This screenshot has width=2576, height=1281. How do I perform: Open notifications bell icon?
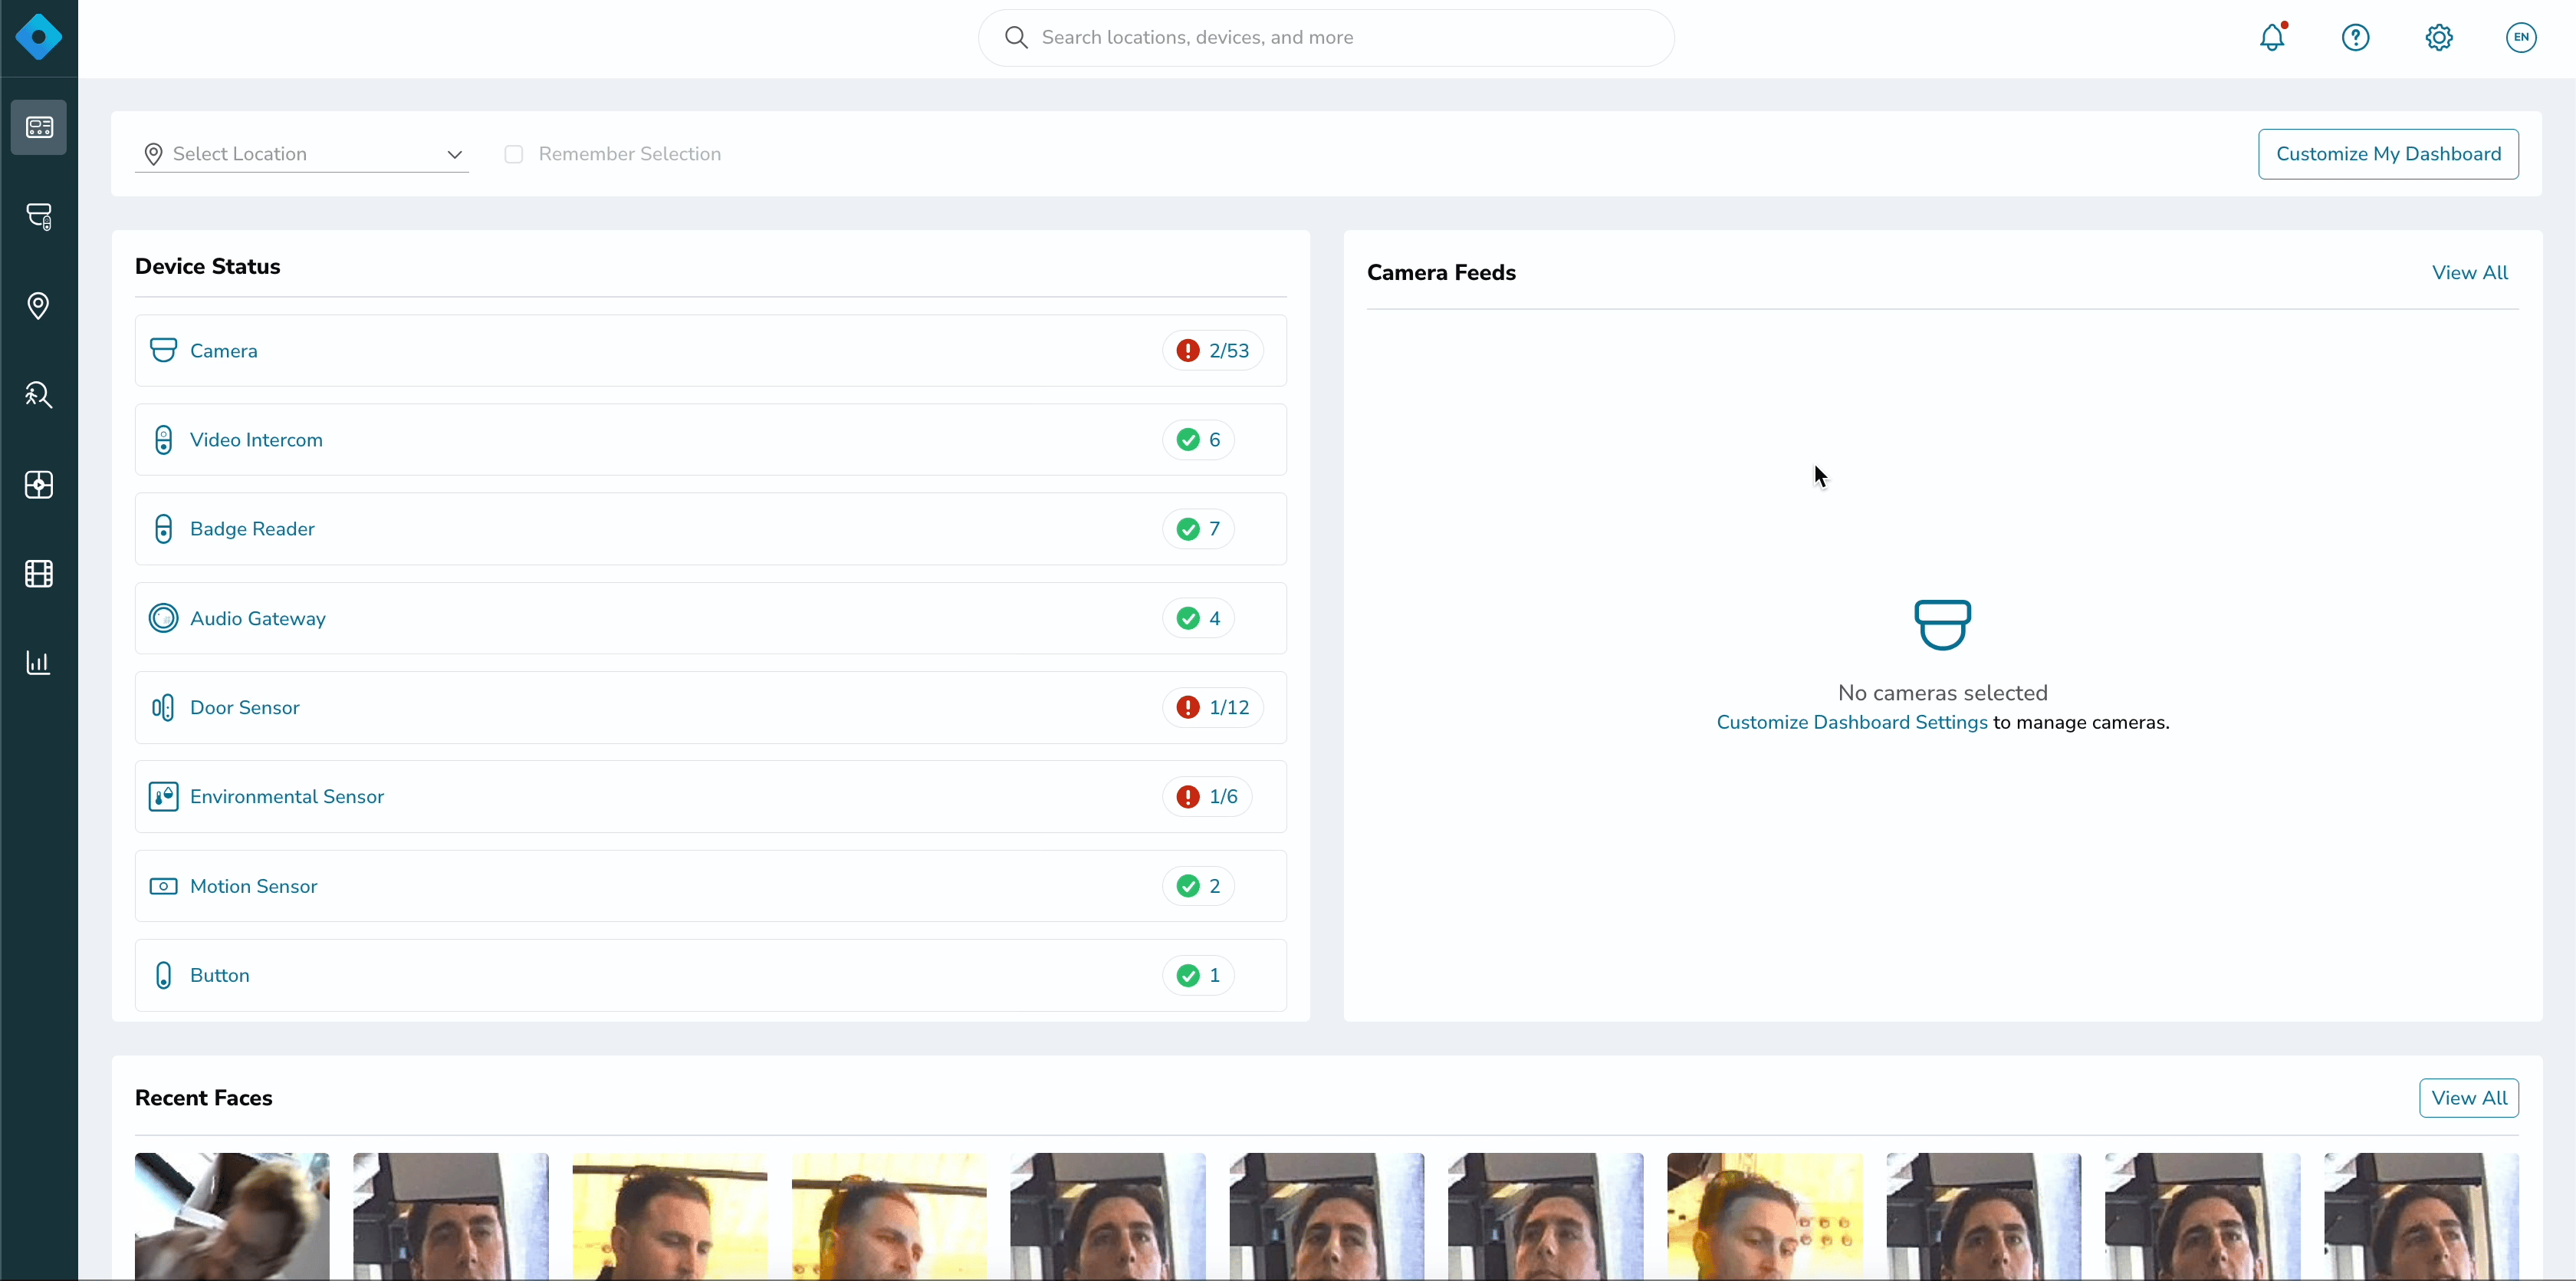click(x=2272, y=37)
